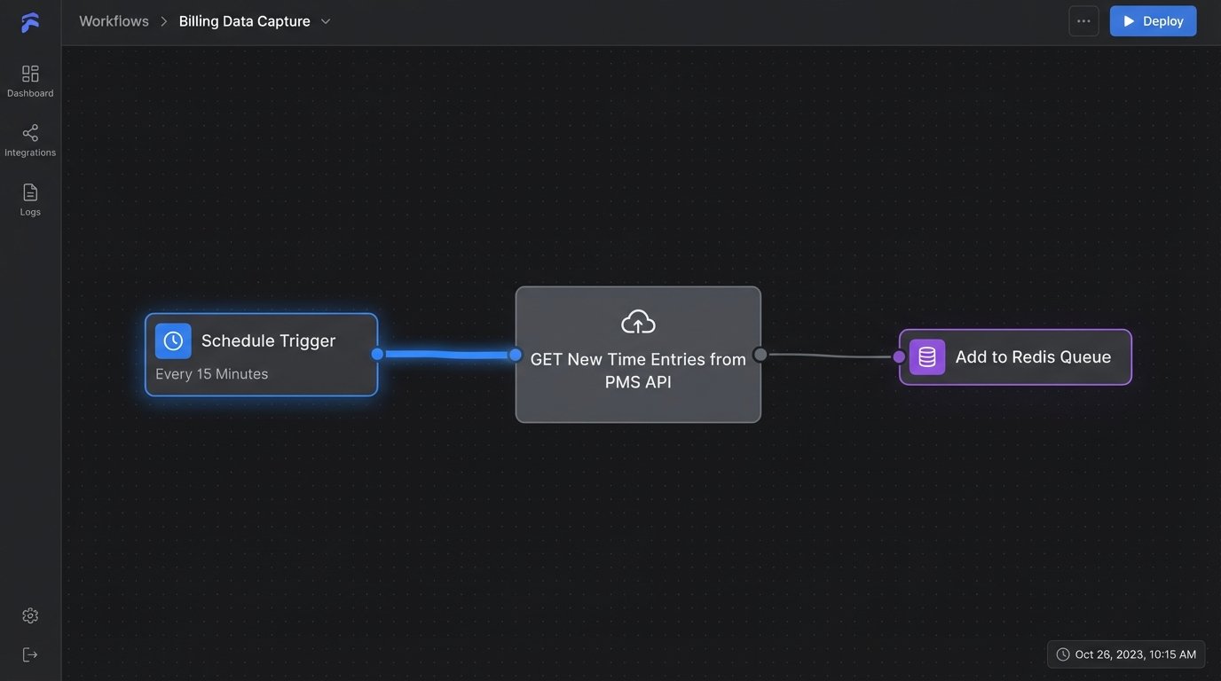Click the output port of Schedule Trigger
Screen dimensions: 1221x681
tap(376, 354)
